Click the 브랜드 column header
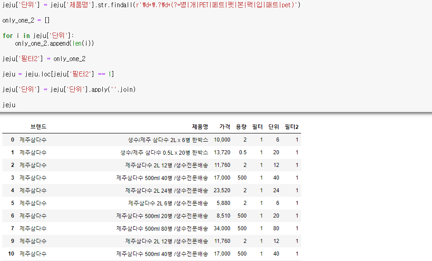 [38, 127]
